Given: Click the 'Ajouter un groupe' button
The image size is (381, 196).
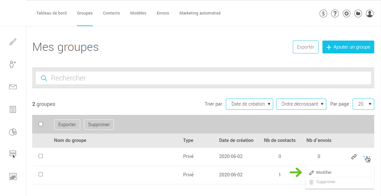Looking at the screenshot, I should (x=348, y=47).
